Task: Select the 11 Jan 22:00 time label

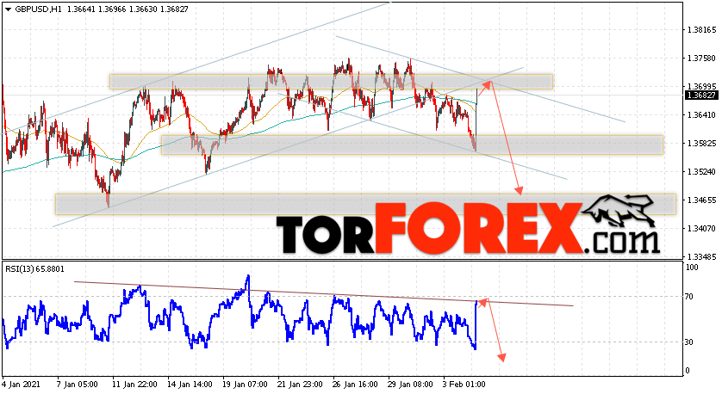Action: 134,385
